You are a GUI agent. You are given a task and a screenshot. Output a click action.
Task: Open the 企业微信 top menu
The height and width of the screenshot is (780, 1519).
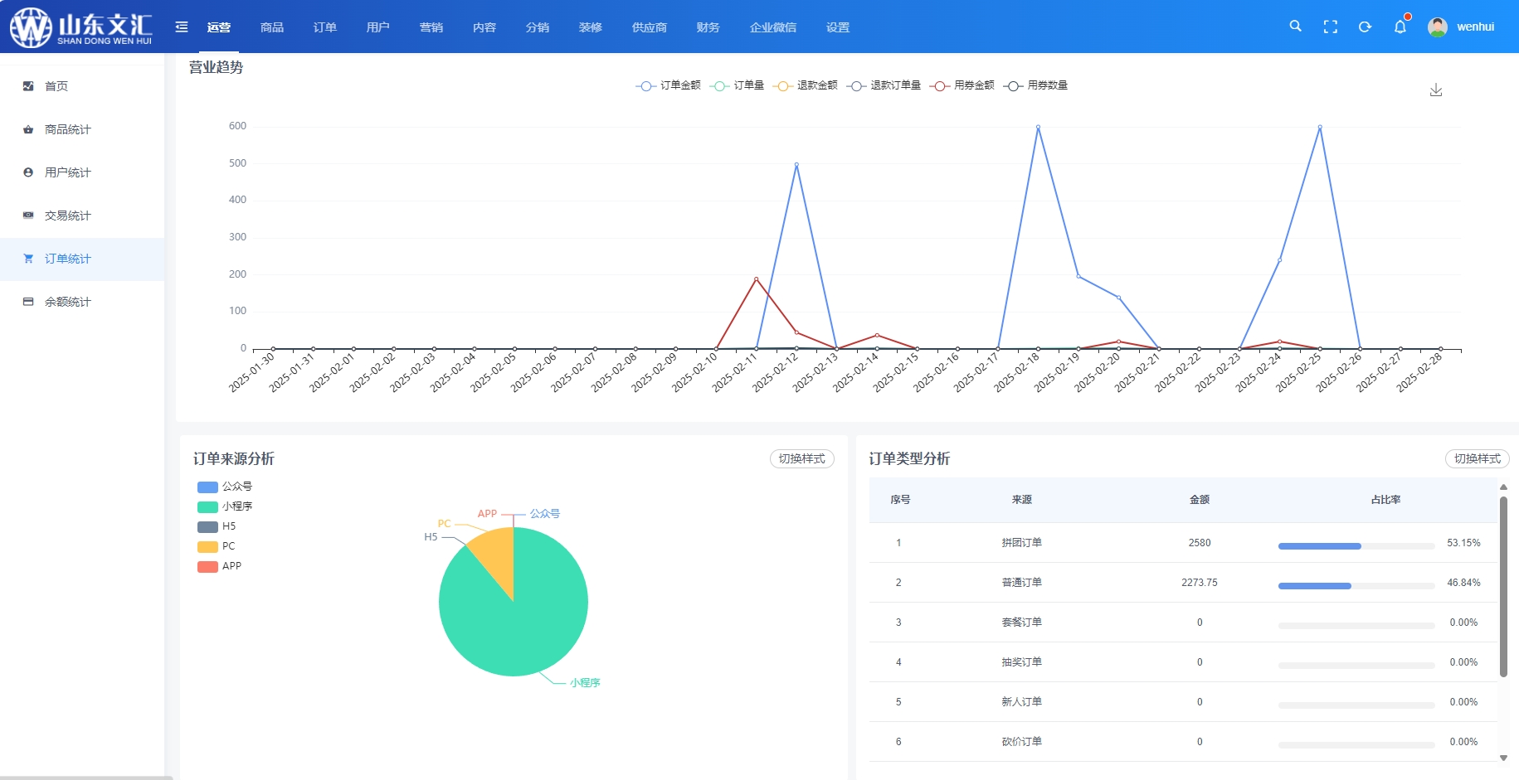click(773, 27)
